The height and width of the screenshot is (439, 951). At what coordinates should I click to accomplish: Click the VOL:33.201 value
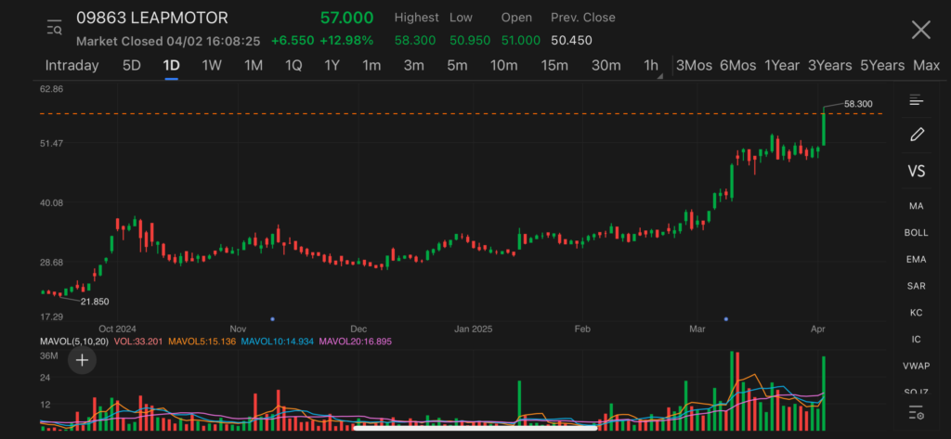tap(138, 342)
